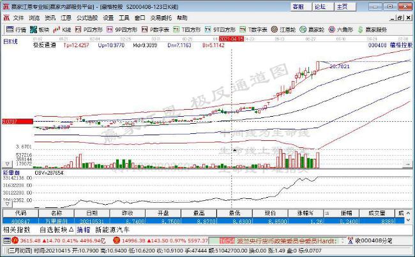Select the 自选板块 tab
The width and height of the screenshot is (415, 257).
(56, 230)
